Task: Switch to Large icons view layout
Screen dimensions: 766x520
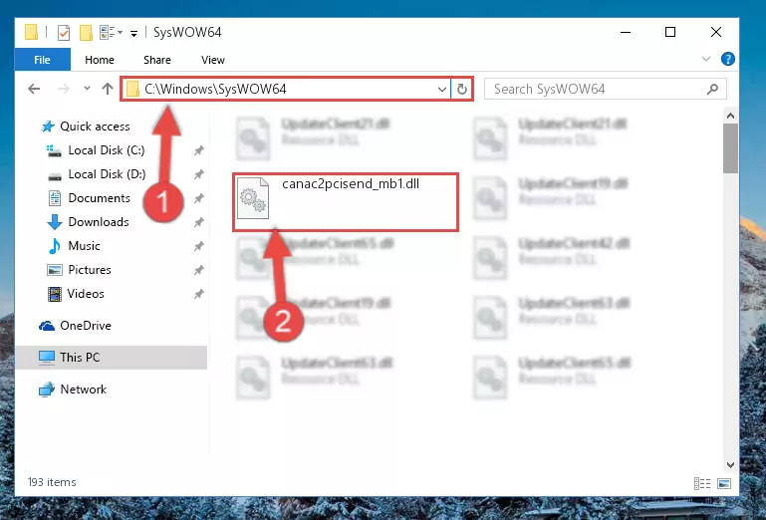Action: 724,483
